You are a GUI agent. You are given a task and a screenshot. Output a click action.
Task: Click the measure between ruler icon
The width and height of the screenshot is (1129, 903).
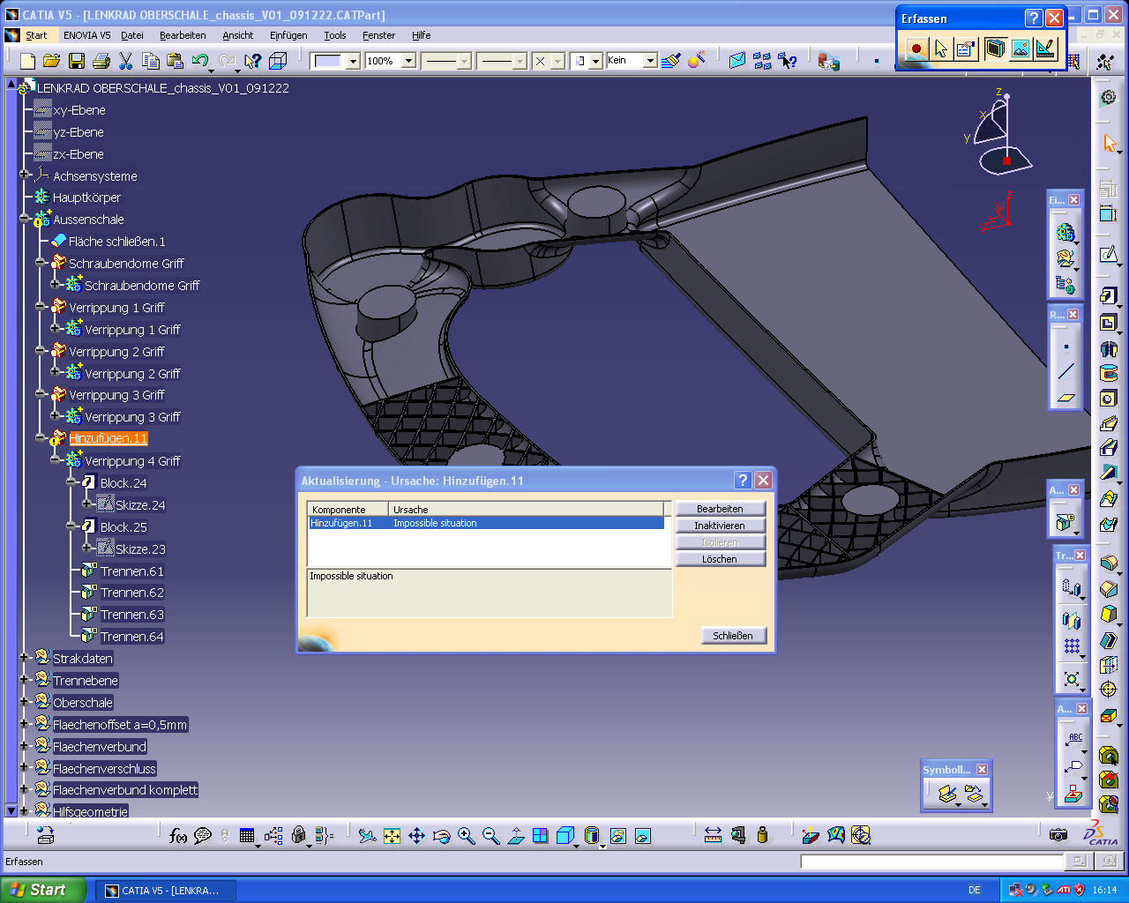coord(714,835)
